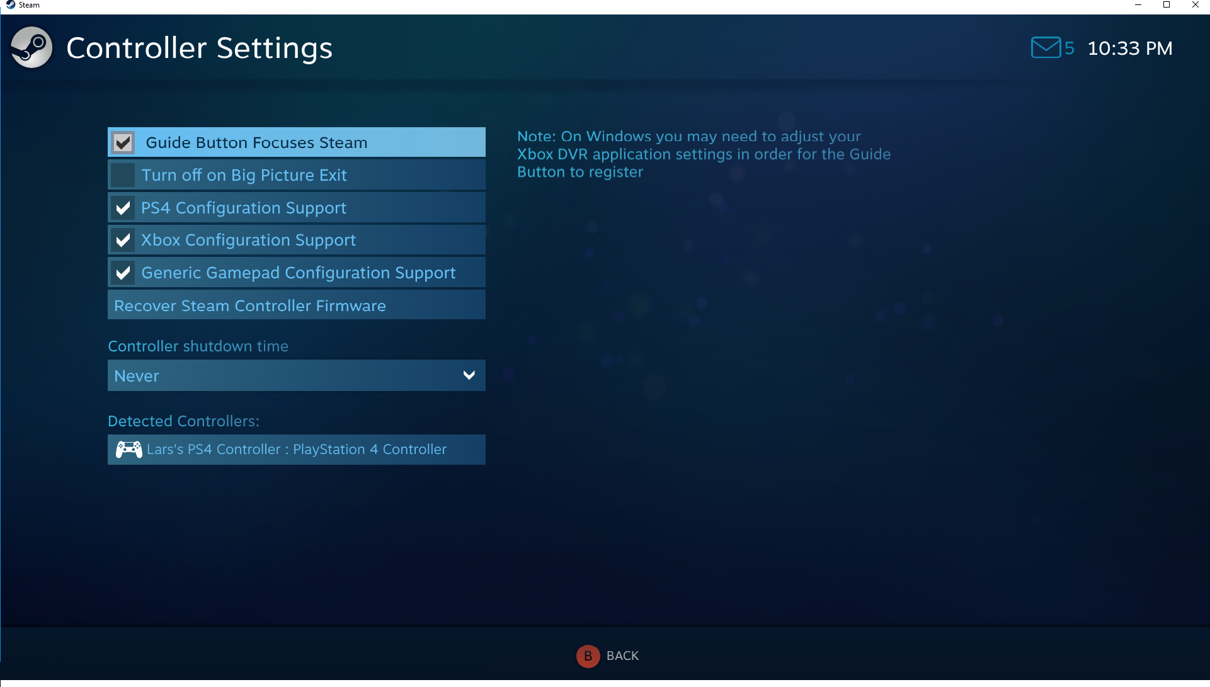Screen dimensions: 1210x687
Task: Click the BACK button at bottom
Action: (x=605, y=656)
